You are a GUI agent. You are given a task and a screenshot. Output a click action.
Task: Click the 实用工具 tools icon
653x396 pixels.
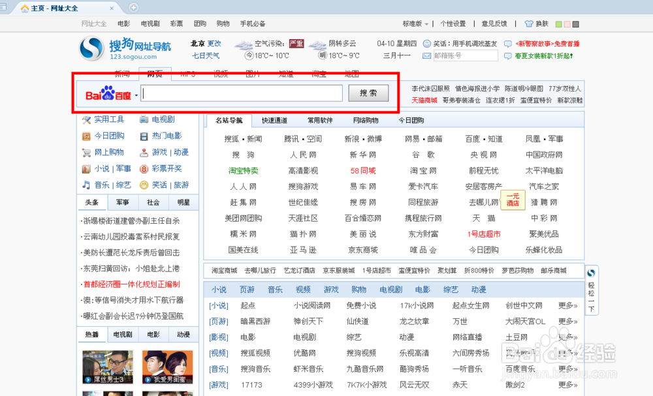click(x=86, y=120)
